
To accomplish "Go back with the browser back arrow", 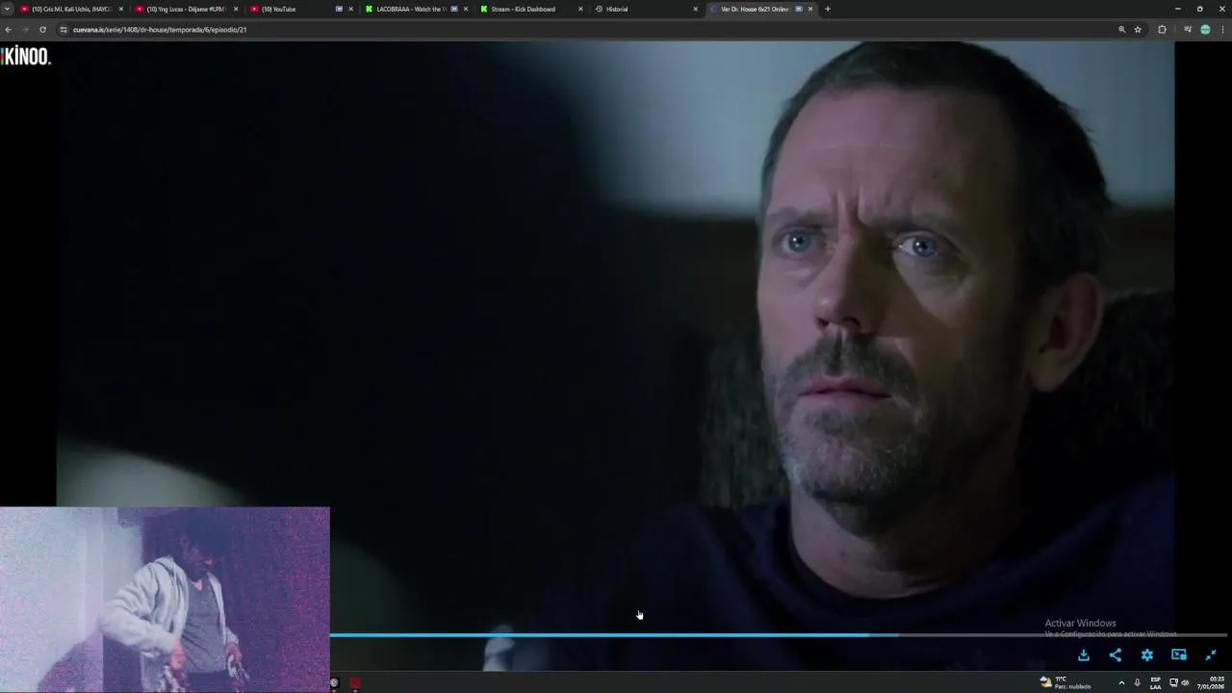I will (x=9, y=30).
